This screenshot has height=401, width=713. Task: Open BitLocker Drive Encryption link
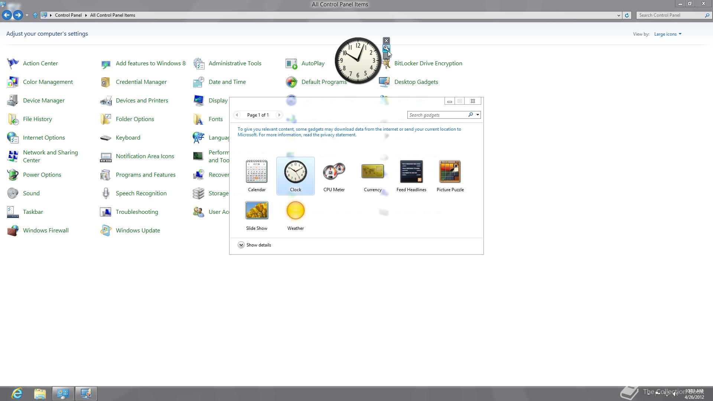tap(428, 63)
